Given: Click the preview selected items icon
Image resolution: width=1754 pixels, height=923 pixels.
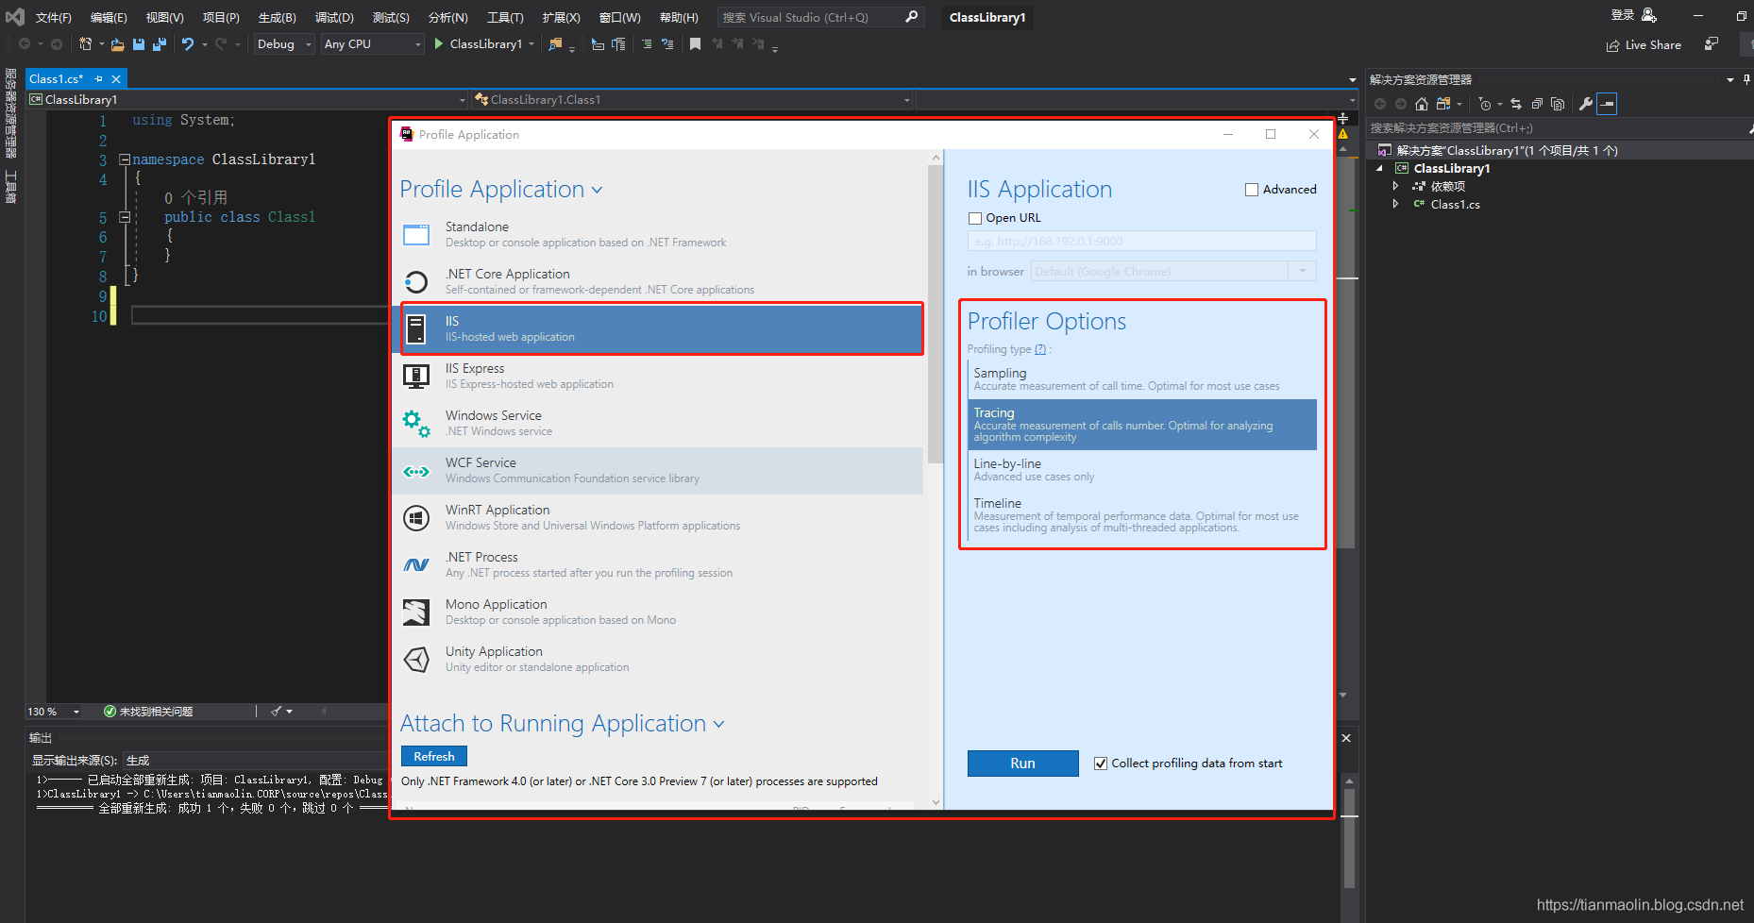Looking at the screenshot, I should [x=1607, y=104].
